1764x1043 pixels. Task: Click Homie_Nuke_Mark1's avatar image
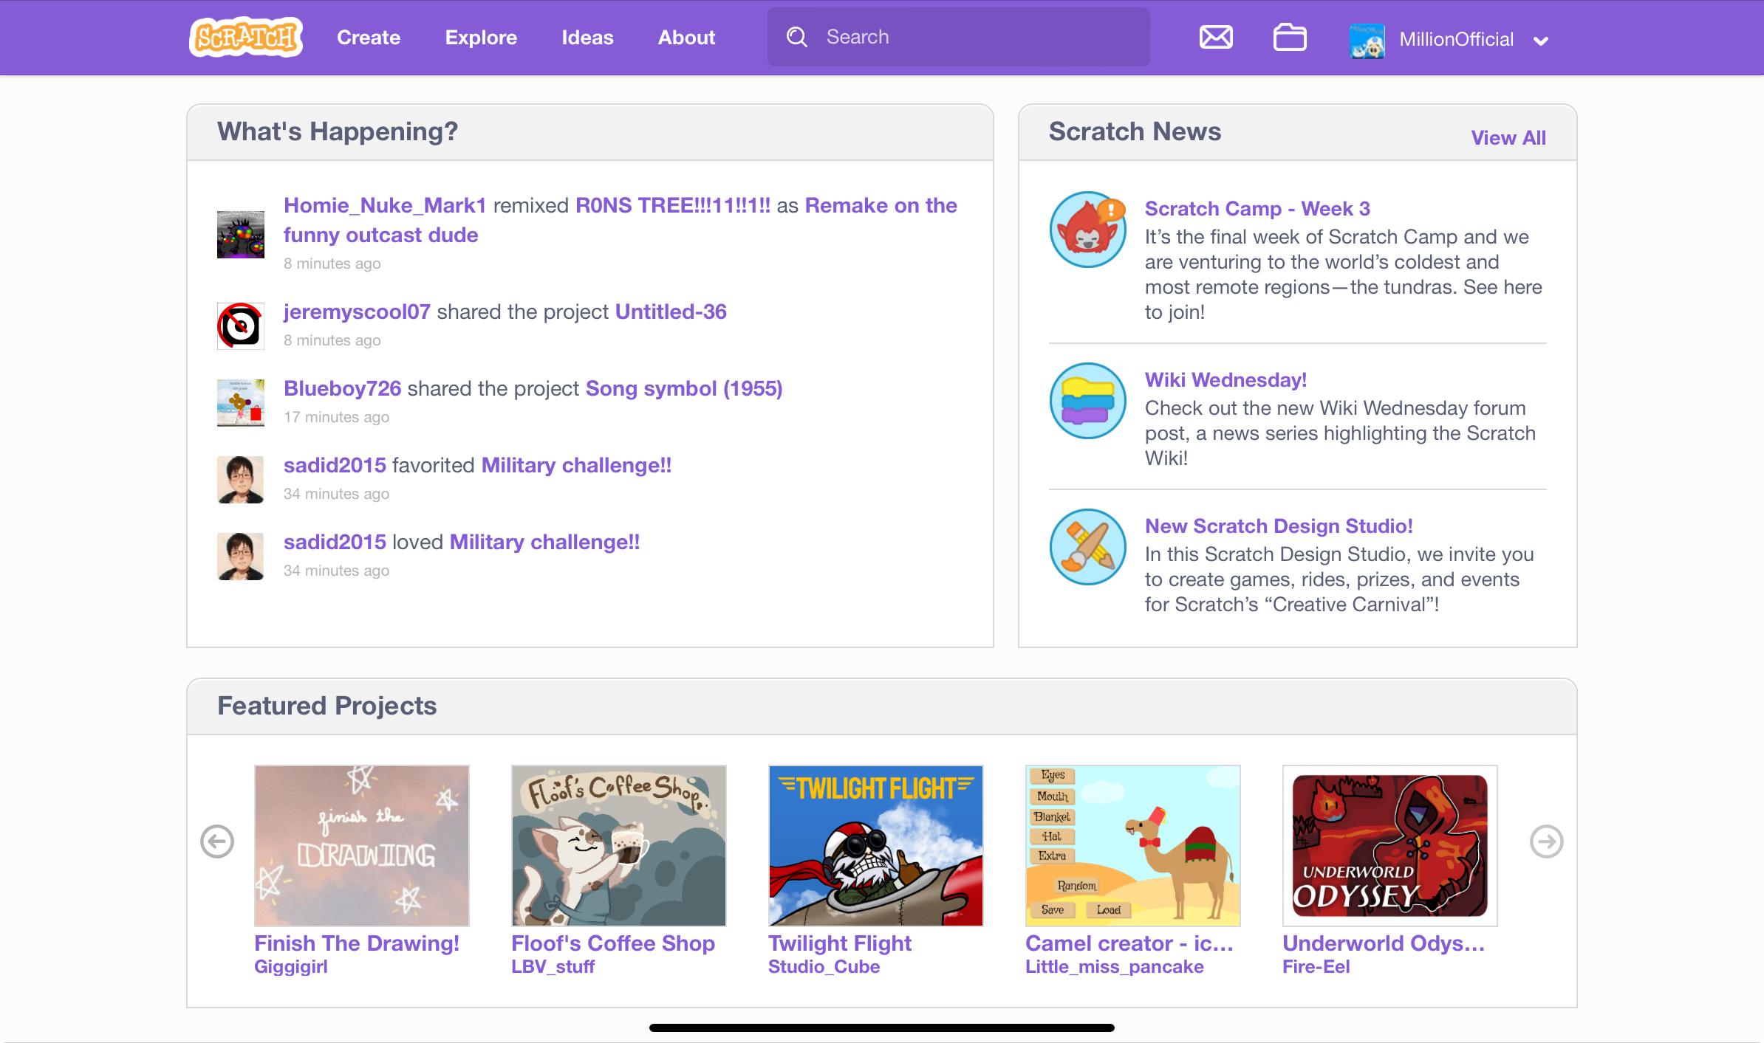[240, 235]
